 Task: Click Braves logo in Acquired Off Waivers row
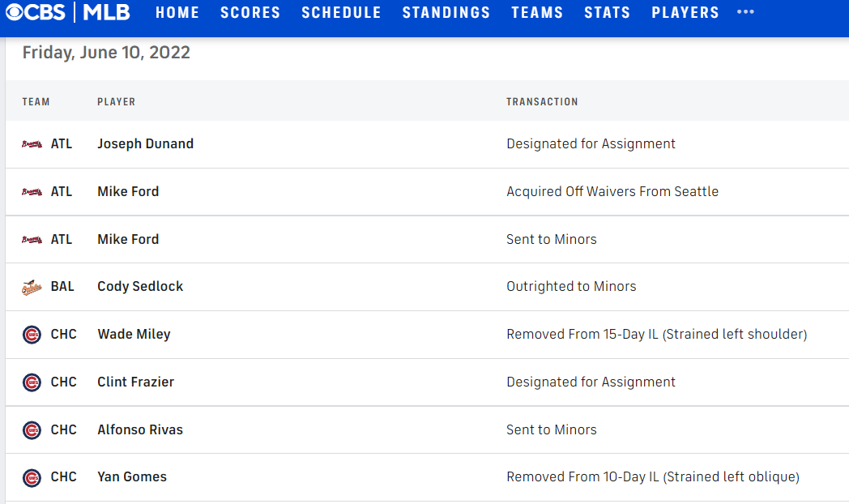(x=32, y=192)
